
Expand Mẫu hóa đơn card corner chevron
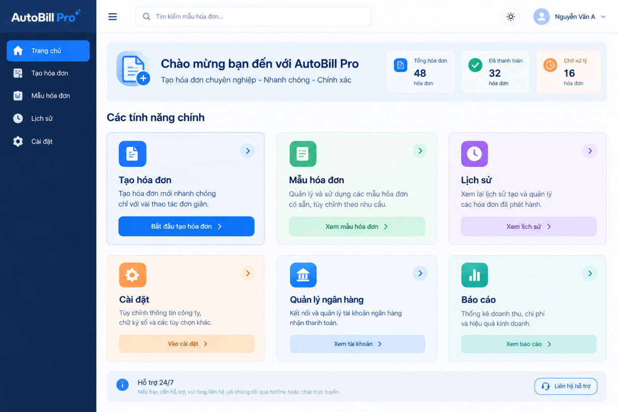(x=420, y=151)
